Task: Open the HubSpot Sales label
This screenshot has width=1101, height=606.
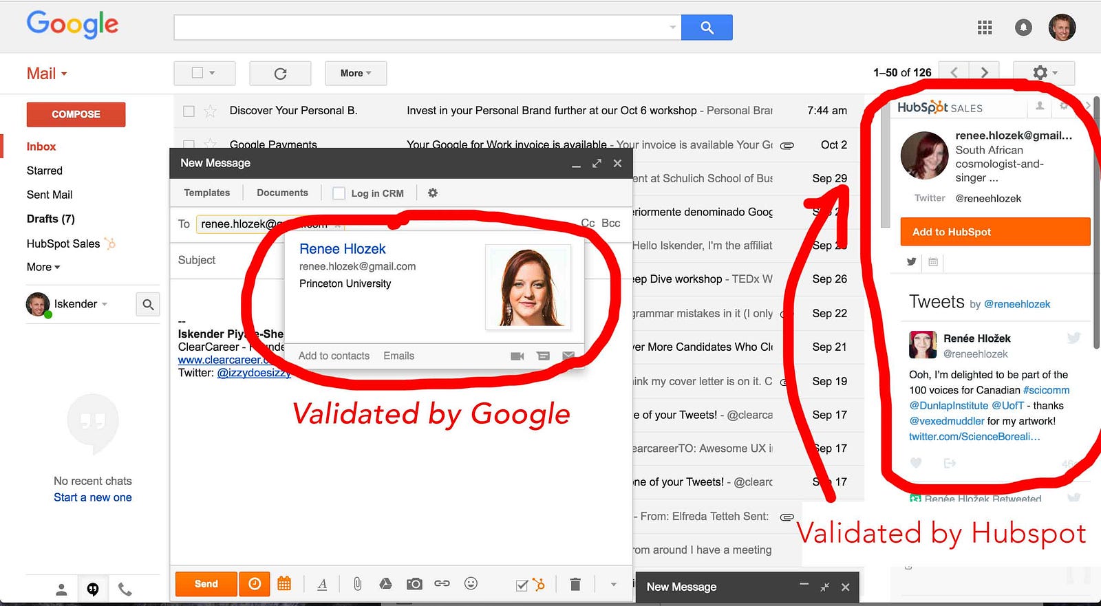Action: pyautogui.click(x=63, y=244)
